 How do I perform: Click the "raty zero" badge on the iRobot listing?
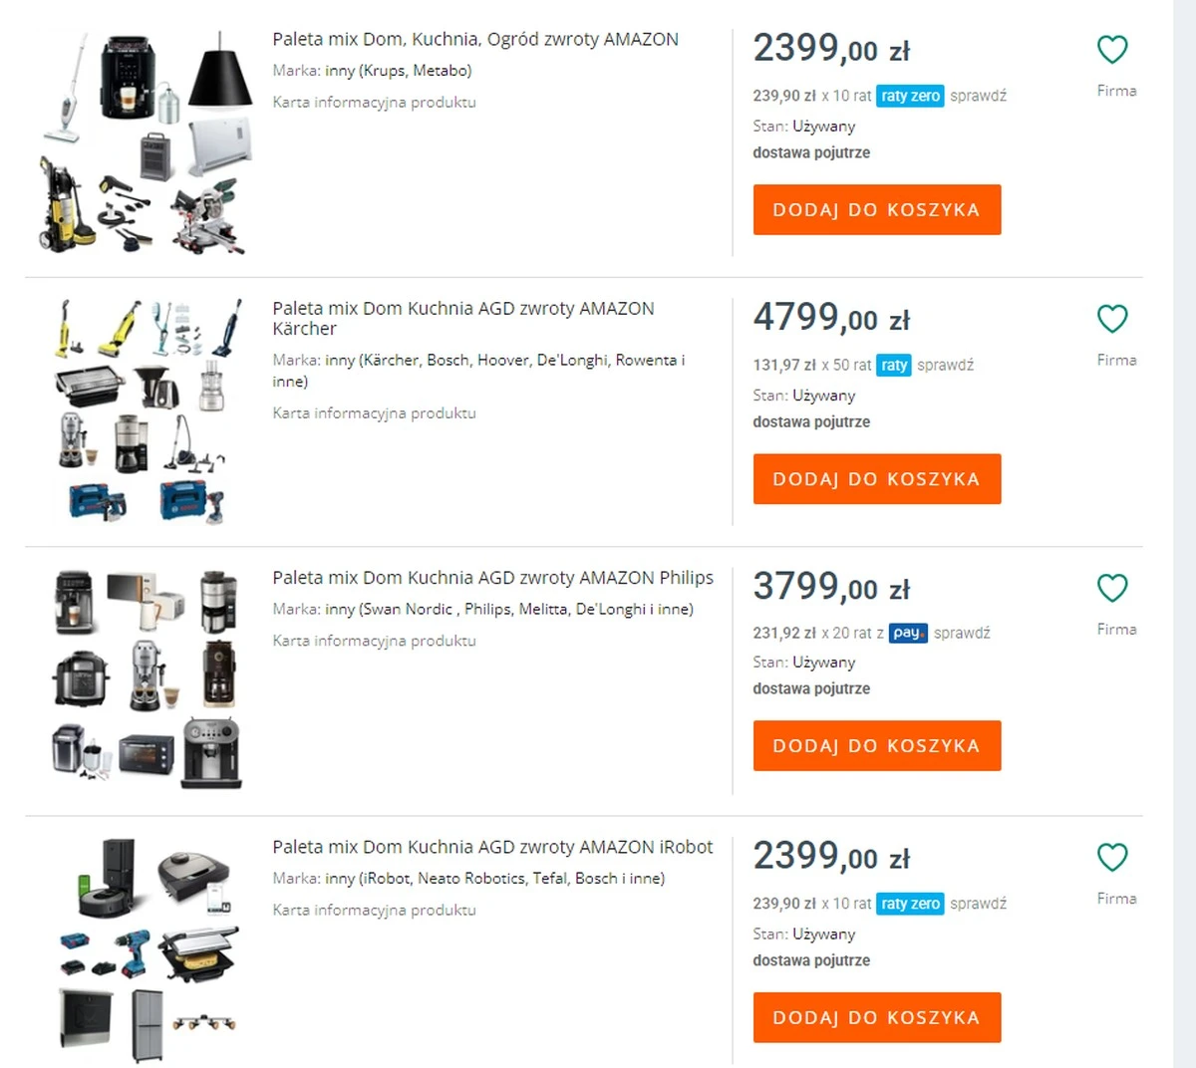click(909, 903)
